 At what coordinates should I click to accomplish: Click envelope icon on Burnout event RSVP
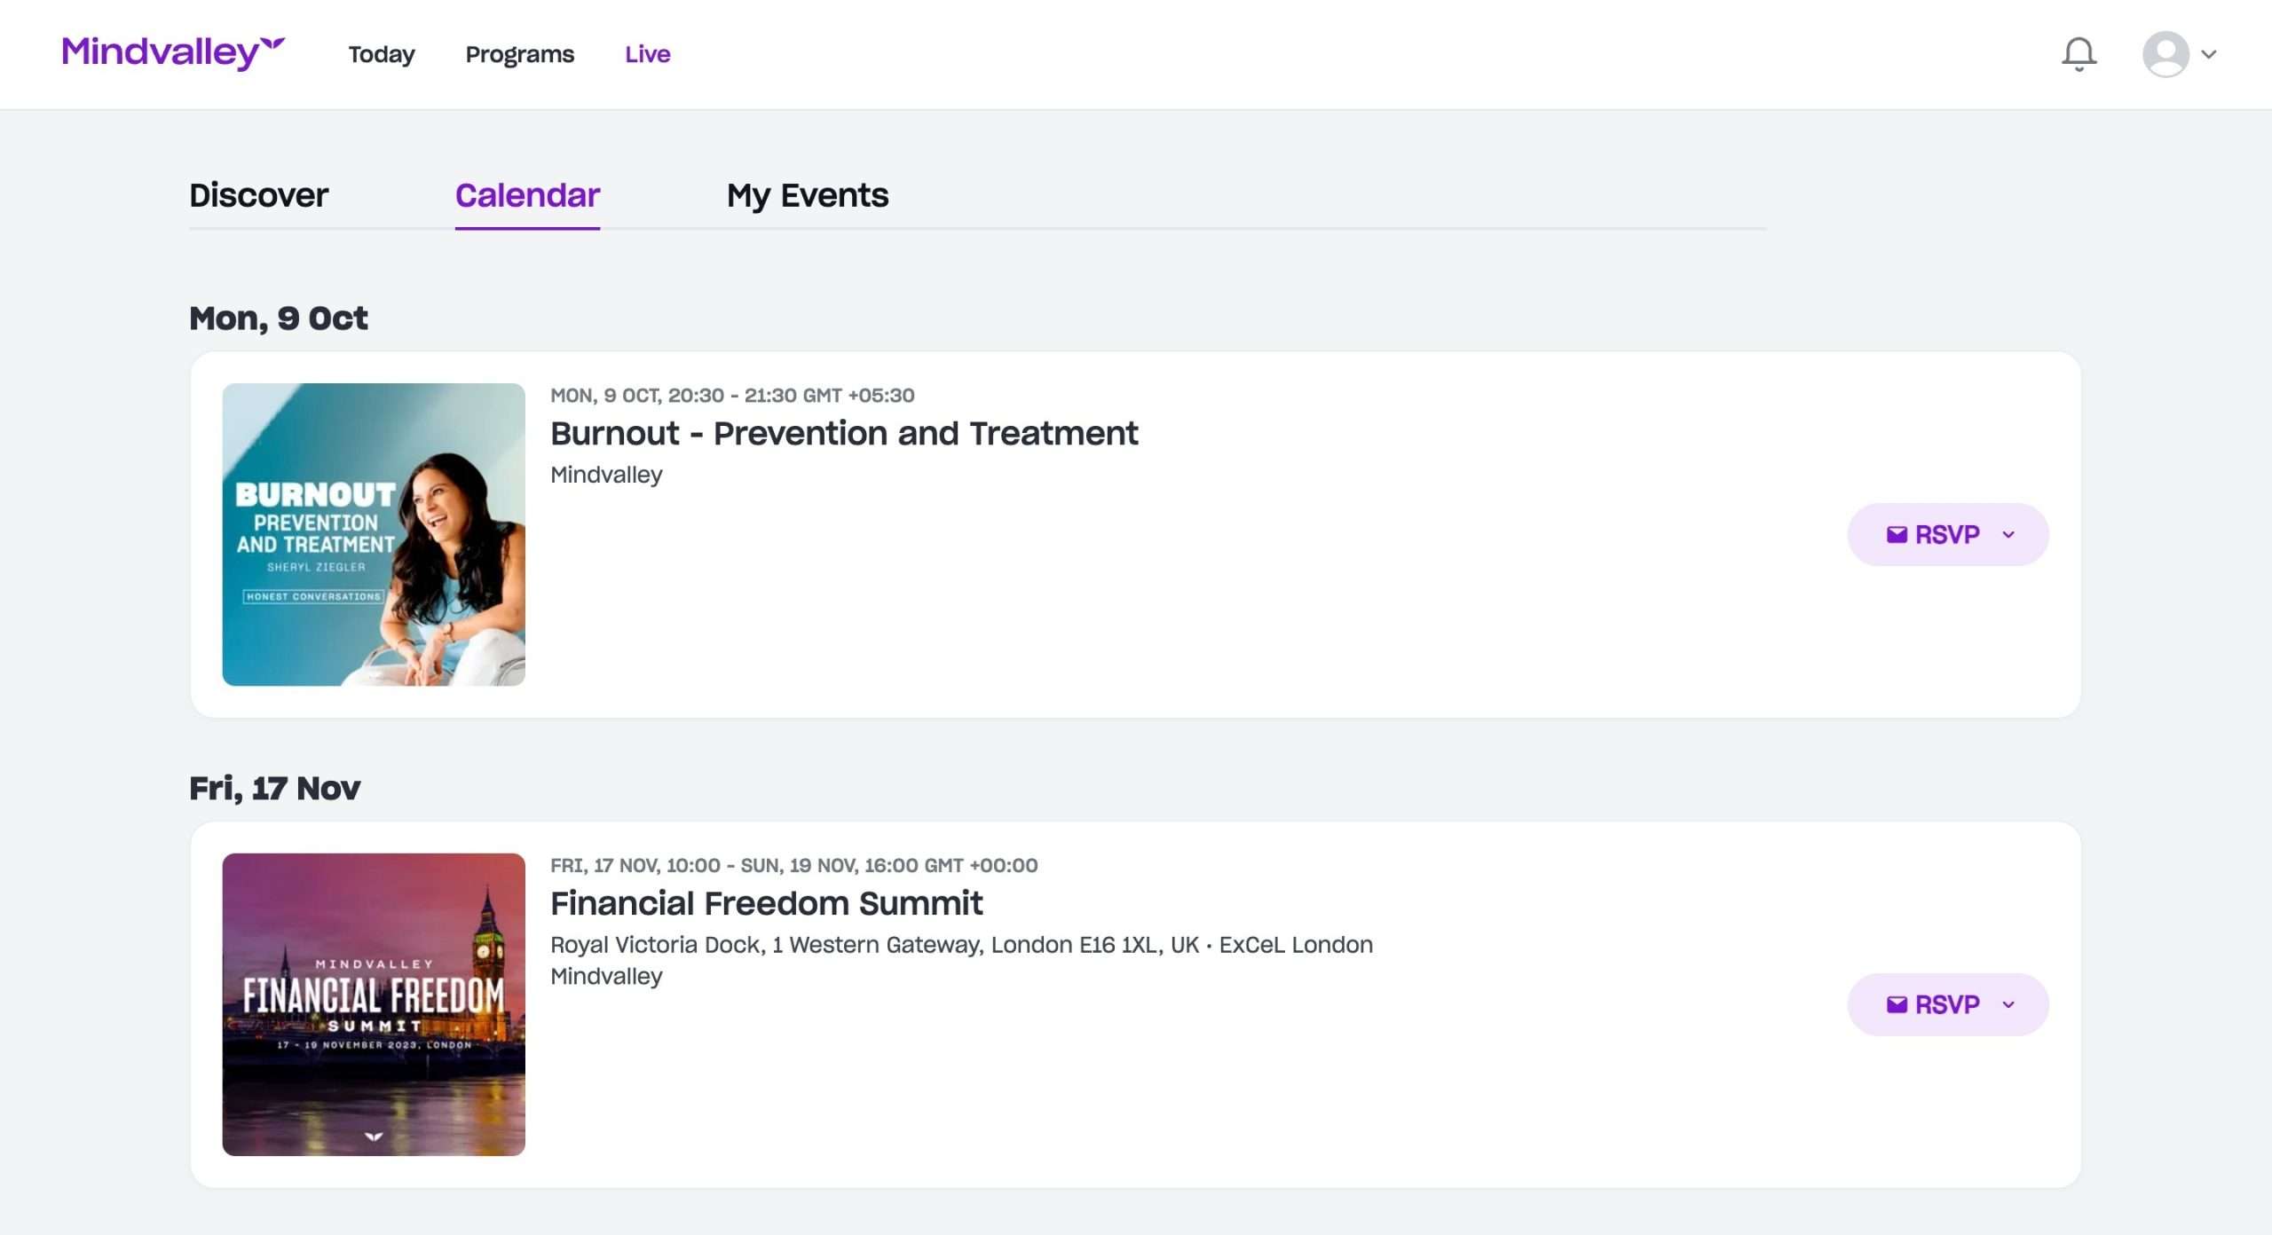tap(1897, 534)
